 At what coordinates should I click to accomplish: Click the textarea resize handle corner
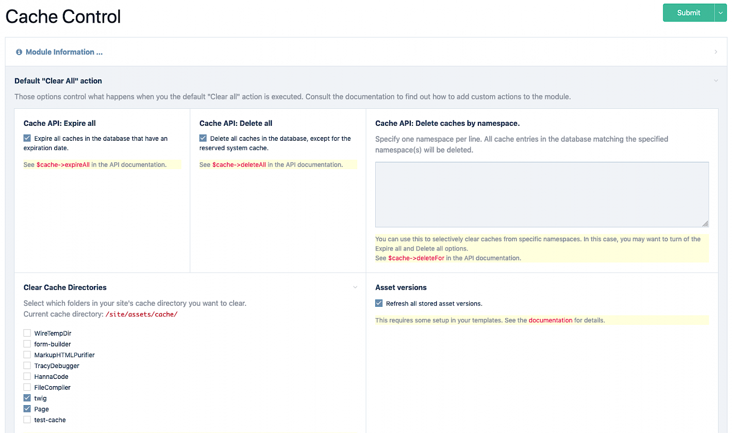coord(705,224)
